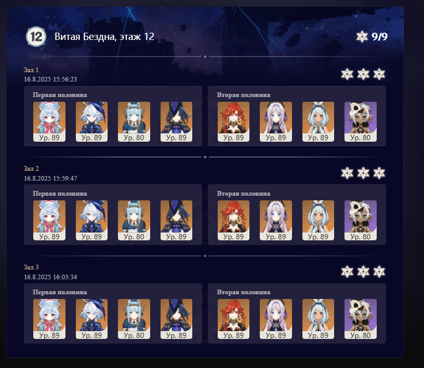Open the Зал 2 label
Image resolution: width=424 pixels, height=368 pixels.
coord(31,169)
